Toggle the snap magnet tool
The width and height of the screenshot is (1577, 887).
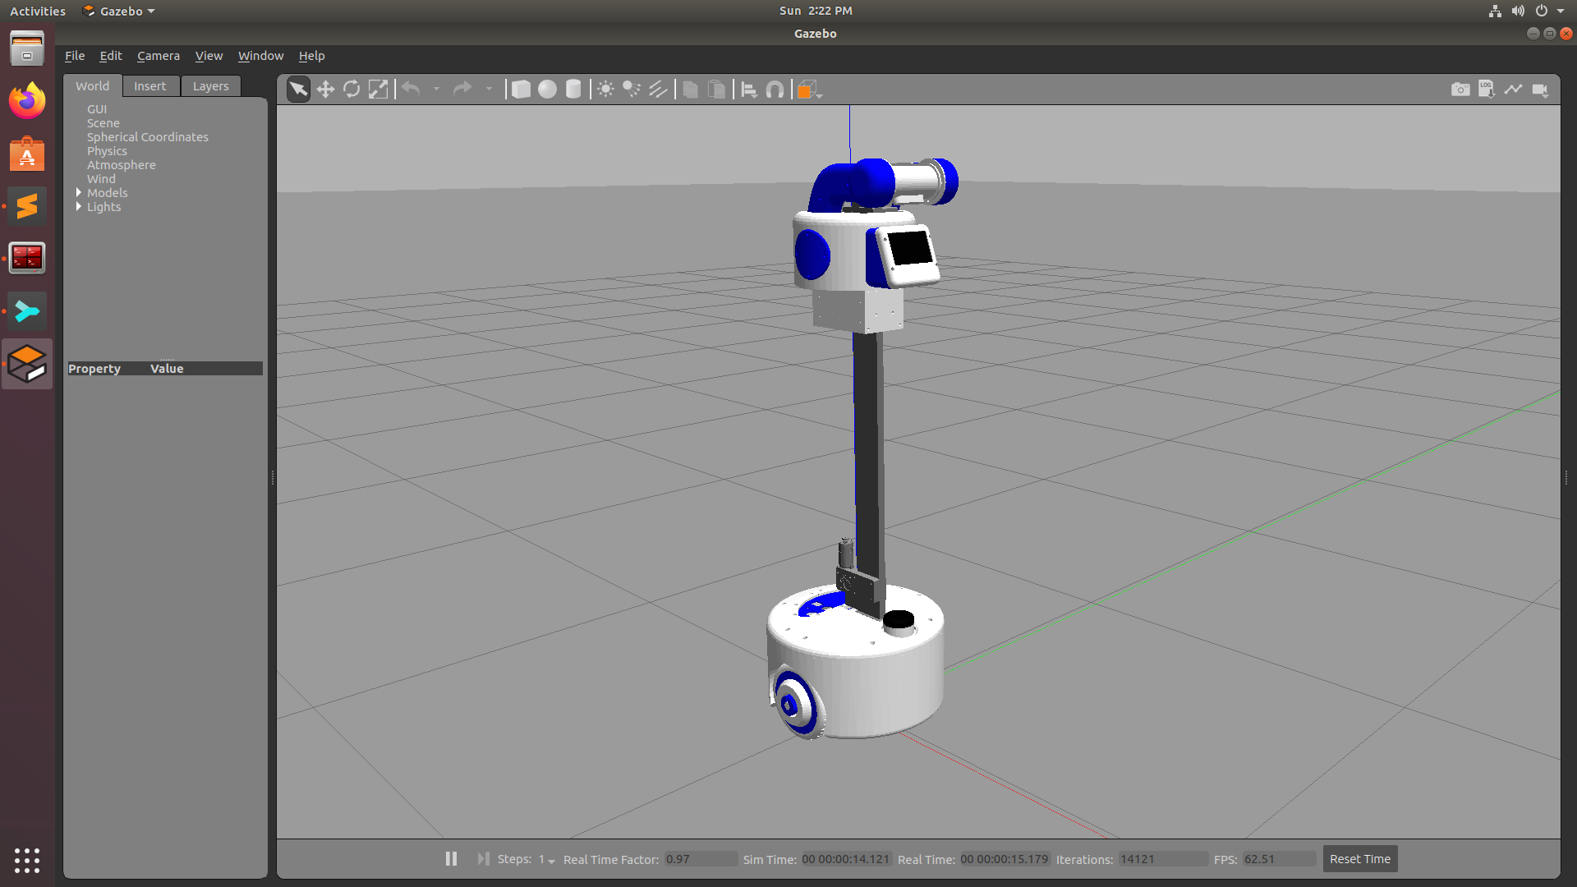(775, 90)
